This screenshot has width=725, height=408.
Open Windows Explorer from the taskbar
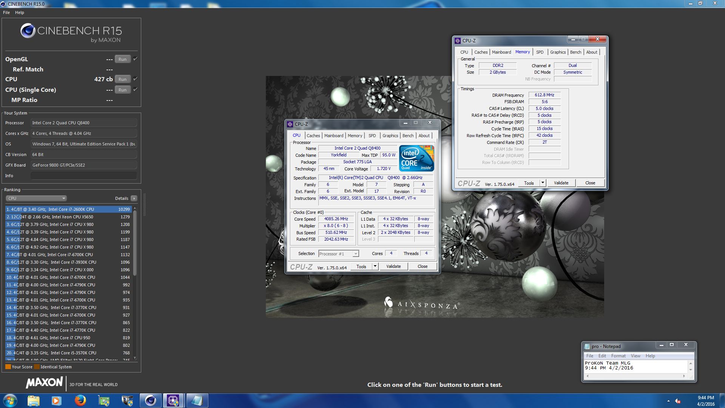(33, 400)
